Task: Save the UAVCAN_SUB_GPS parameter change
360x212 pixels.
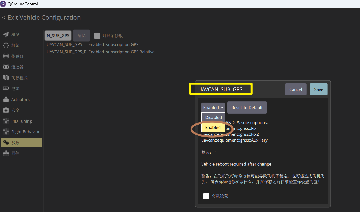Action: (319, 89)
